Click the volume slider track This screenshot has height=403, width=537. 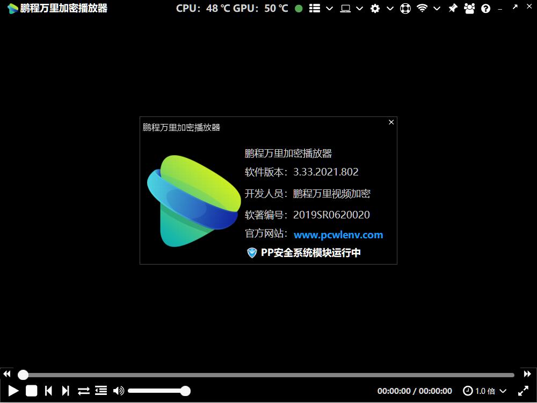159,391
